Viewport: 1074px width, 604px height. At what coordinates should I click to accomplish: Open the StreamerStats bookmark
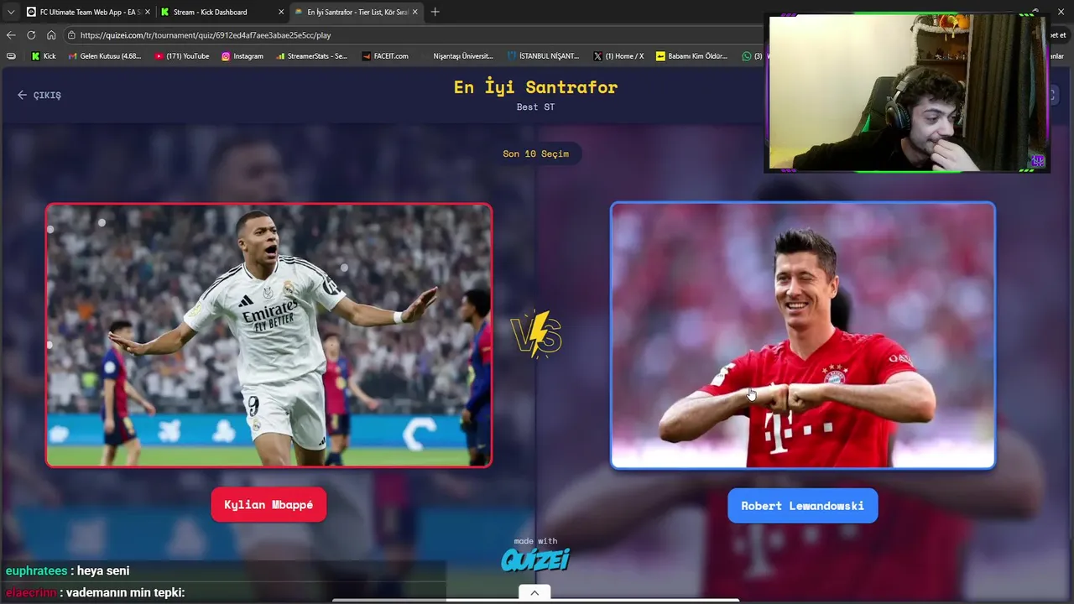pos(311,56)
